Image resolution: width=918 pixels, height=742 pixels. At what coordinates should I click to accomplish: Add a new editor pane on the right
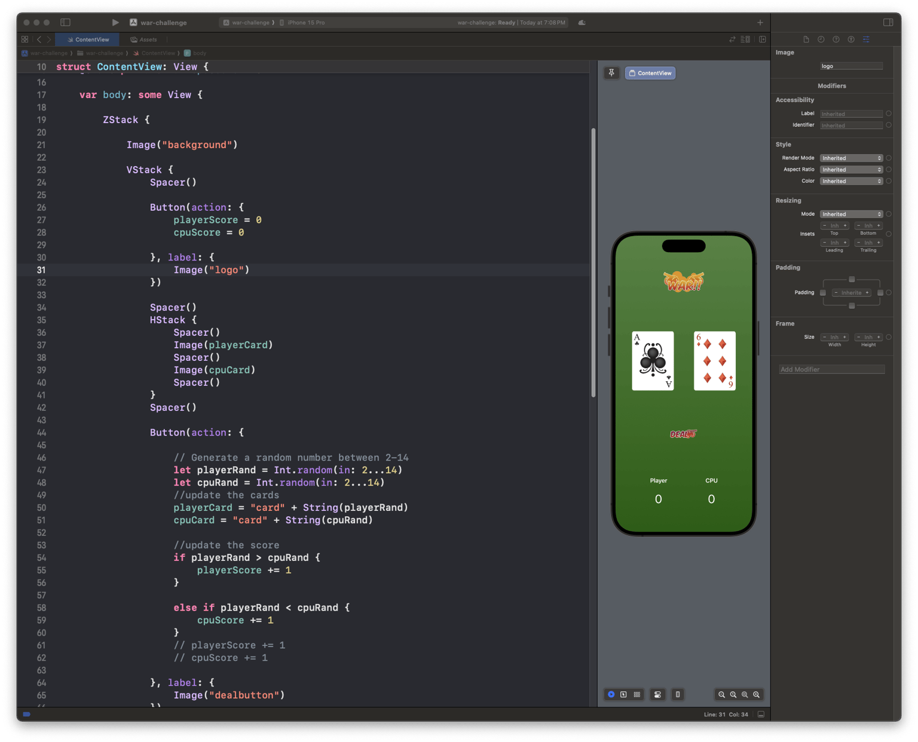coord(763,39)
